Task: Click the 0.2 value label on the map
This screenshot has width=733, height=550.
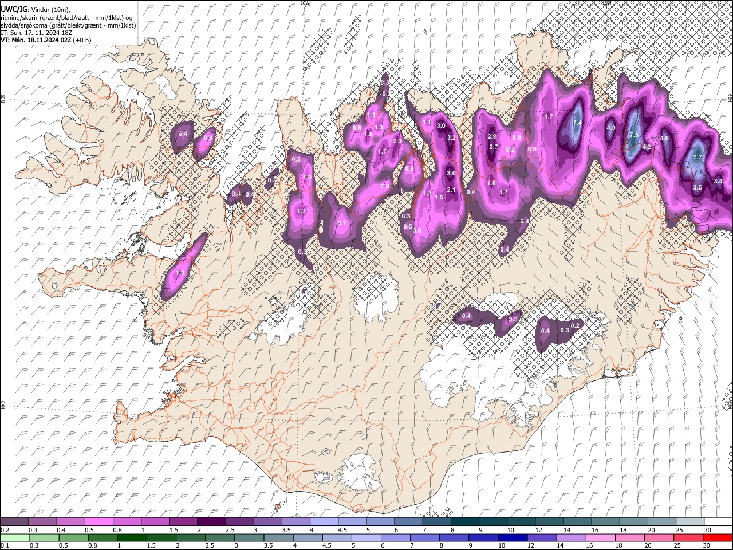Action: [x=576, y=326]
